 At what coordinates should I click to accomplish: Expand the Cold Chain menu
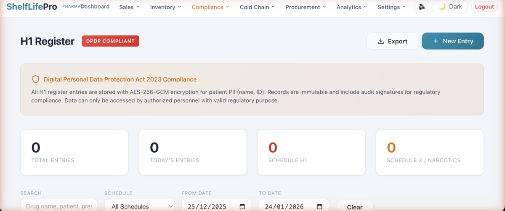pyautogui.click(x=257, y=7)
